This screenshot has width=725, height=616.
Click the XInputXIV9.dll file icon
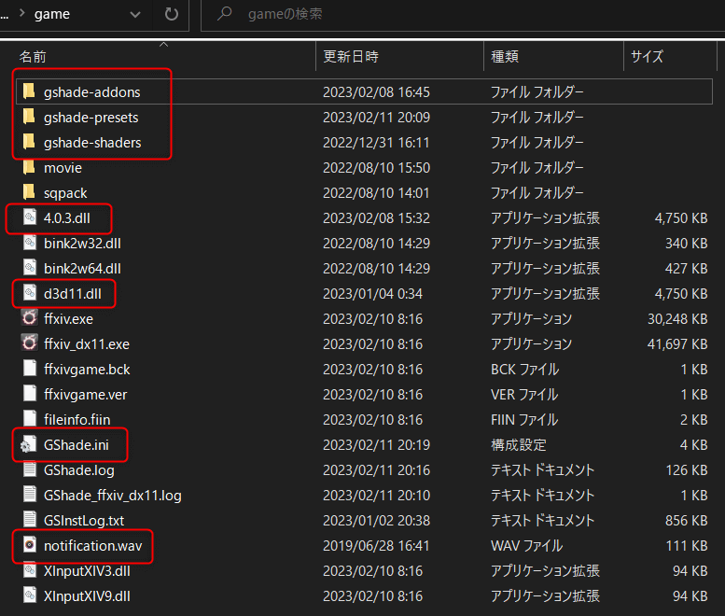(x=30, y=595)
